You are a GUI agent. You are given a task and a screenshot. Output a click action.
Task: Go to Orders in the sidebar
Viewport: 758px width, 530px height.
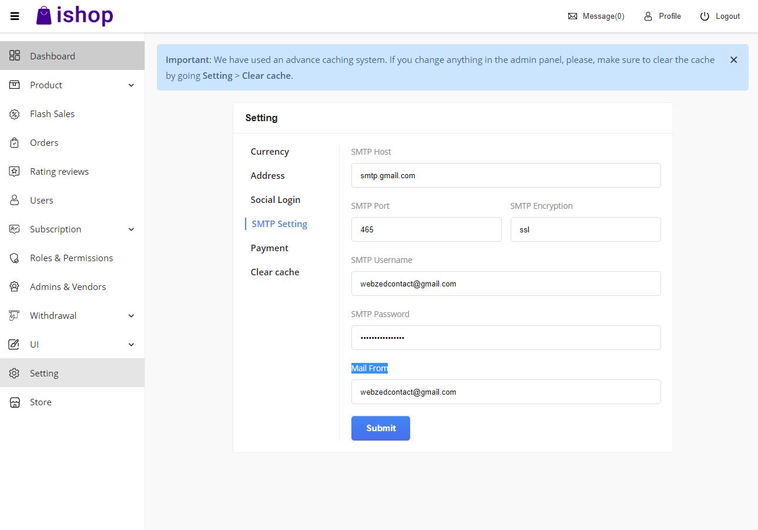44,143
